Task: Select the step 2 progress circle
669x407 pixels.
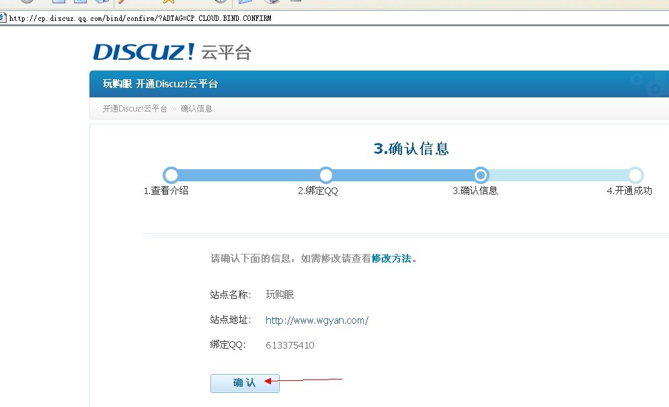Action: [326, 175]
